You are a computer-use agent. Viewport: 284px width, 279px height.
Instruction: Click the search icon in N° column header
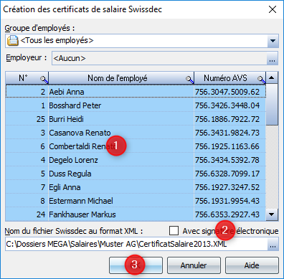click(x=44, y=80)
